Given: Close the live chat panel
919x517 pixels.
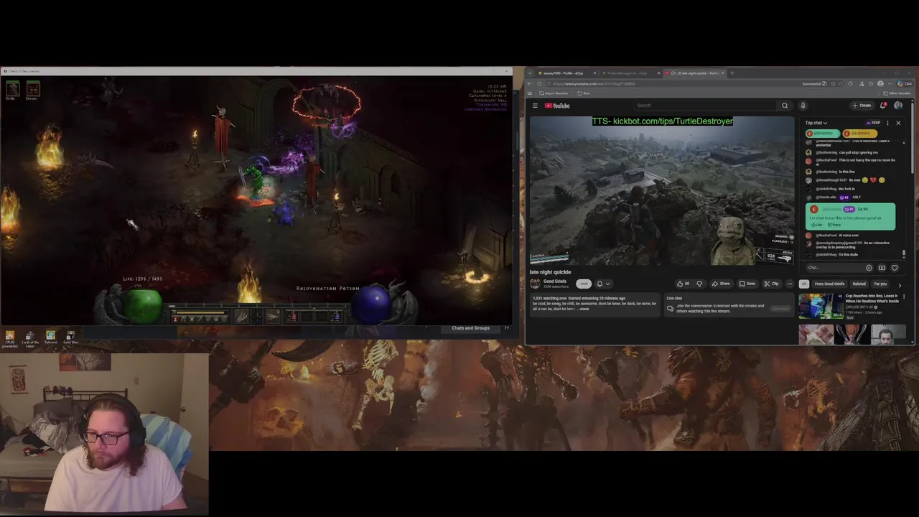Looking at the screenshot, I should coord(897,123).
